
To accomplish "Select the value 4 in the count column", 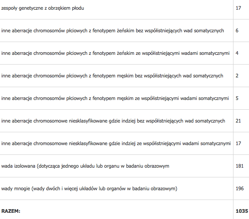I will pyautogui.click(x=237, y=53).
